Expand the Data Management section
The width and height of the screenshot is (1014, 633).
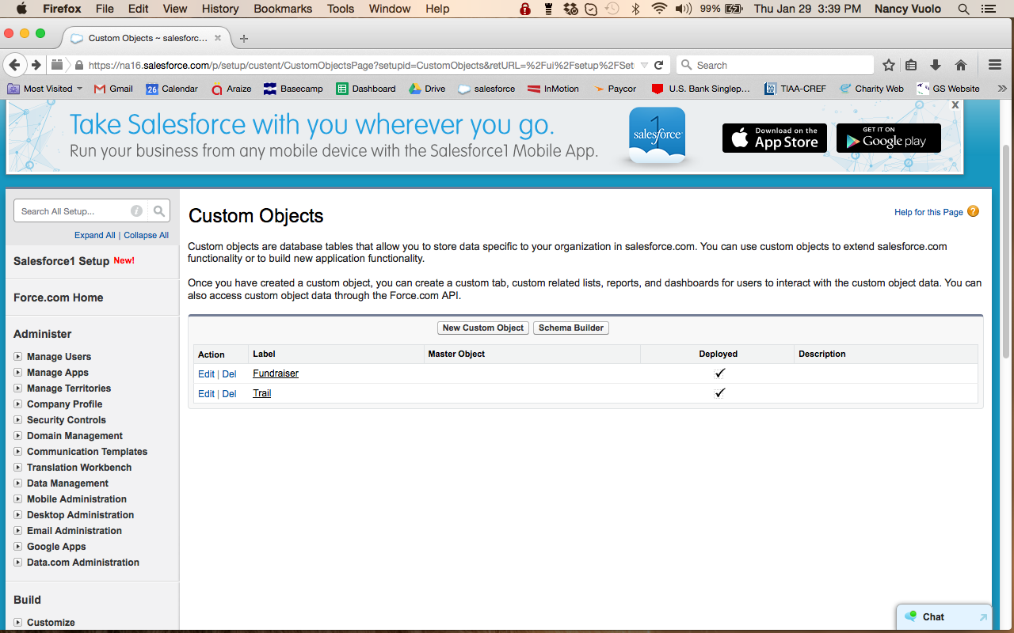tap(18, 483)
